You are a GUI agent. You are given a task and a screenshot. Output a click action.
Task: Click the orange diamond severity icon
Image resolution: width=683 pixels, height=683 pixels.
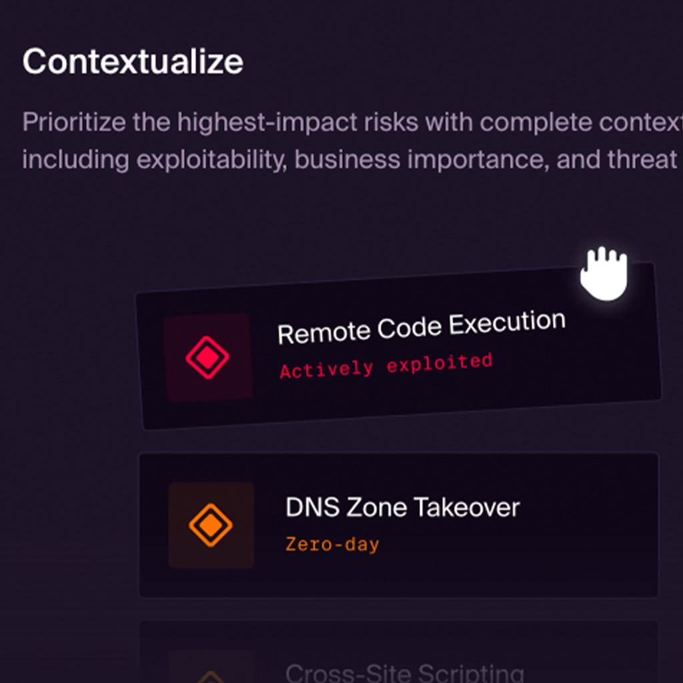(x=211, y=526)
